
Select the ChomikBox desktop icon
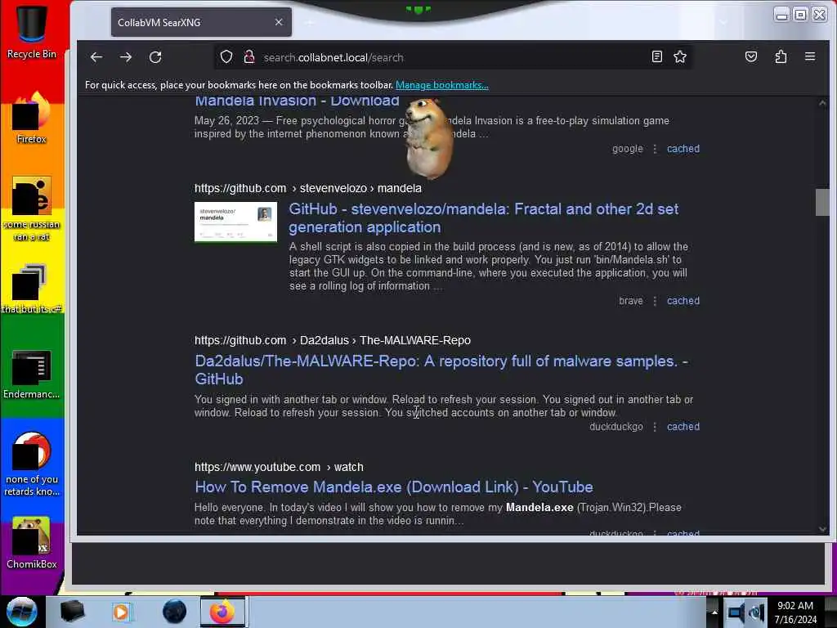tap(32, 543)
